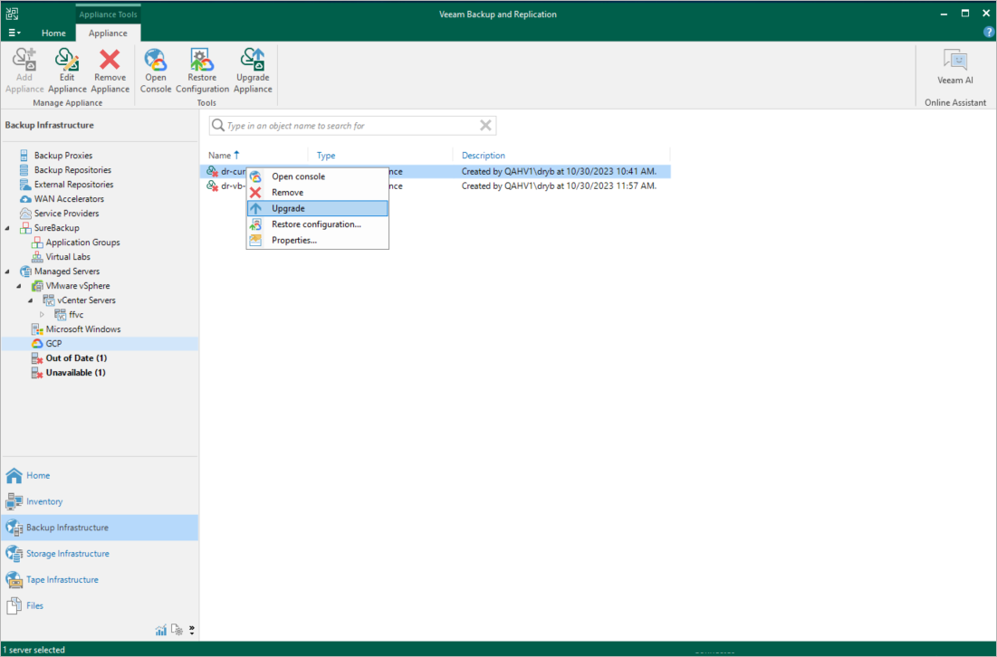
Task: Sort by the Name column header
Action: pyautogui.click(x=219, y=155)
